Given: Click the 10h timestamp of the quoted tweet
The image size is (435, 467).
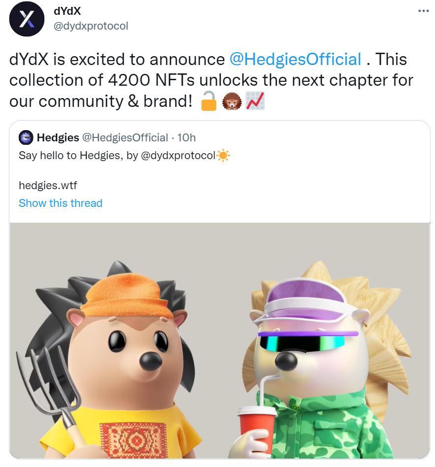Looking at the screenshot, I should pyautogui.click(x=187, y=137).
